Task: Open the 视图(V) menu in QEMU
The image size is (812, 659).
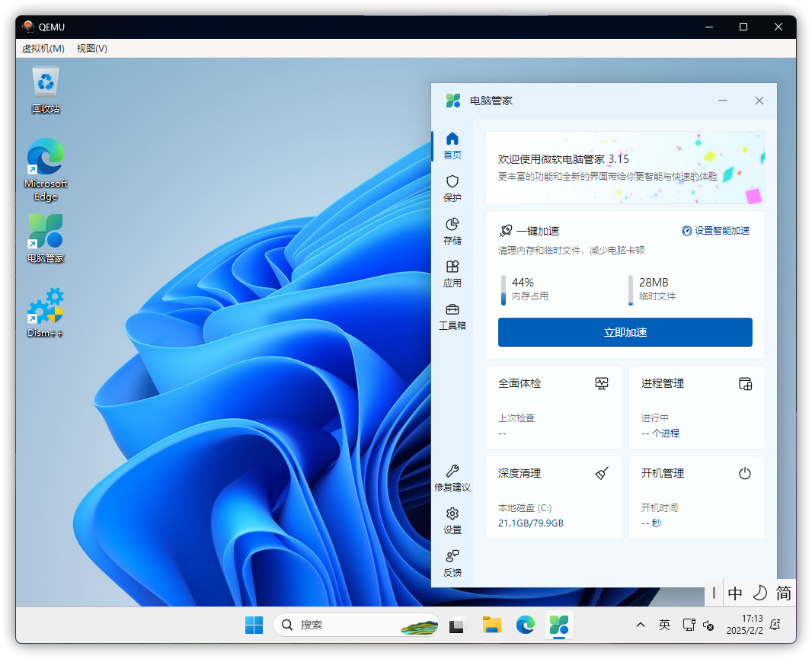Action: 91,48
